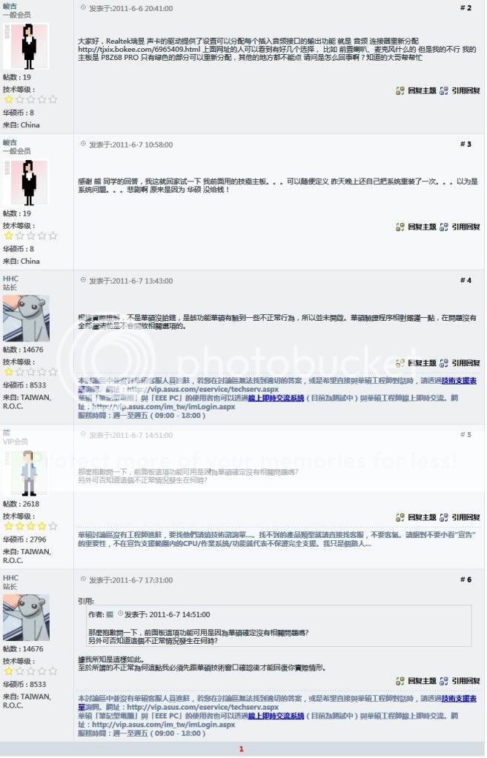Click the clock icon beside post #6's date
Image resolution: width=487 pixels, height=758 pixels.
(x=83, y=579)
